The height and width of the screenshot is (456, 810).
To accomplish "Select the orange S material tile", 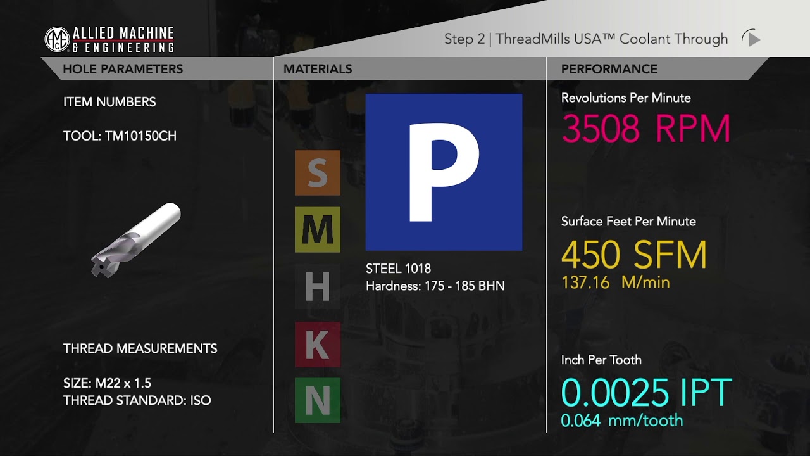I will [317, 173].
